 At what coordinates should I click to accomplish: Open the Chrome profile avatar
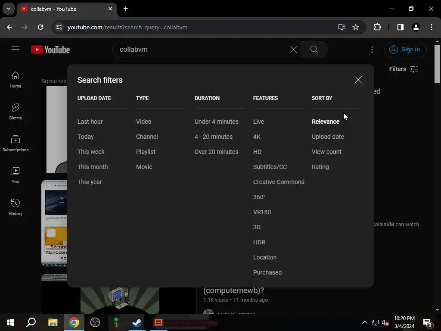[416, 27]
